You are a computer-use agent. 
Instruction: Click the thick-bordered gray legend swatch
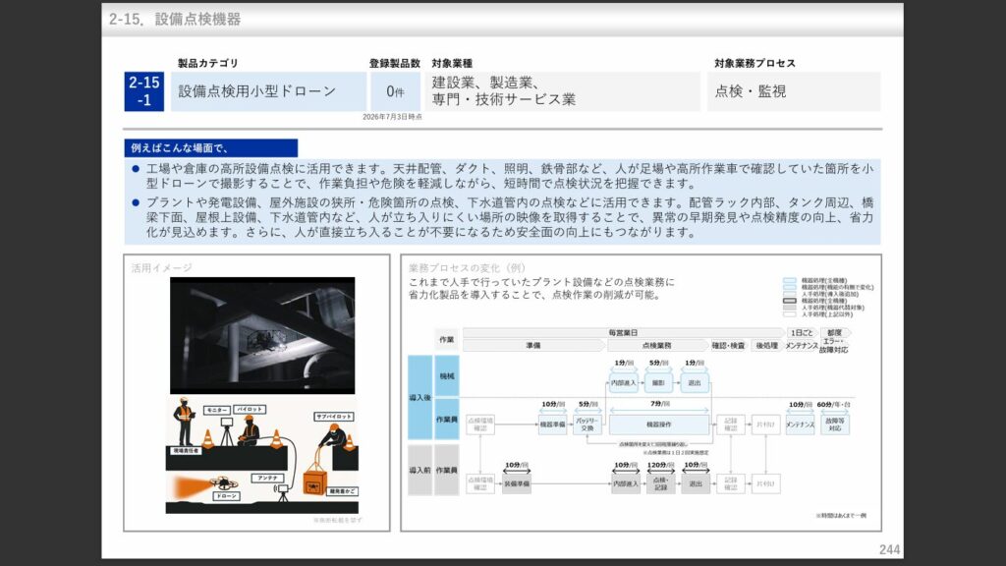tap(789, 301)
